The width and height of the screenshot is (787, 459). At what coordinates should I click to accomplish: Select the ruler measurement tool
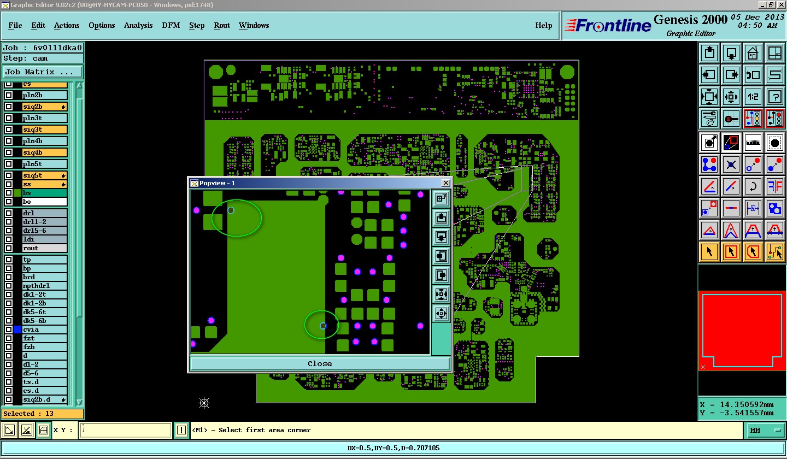(x=753, y=143)
